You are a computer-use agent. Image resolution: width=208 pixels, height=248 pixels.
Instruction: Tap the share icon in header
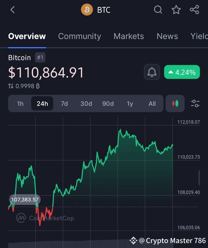click(x=194, y=10)
